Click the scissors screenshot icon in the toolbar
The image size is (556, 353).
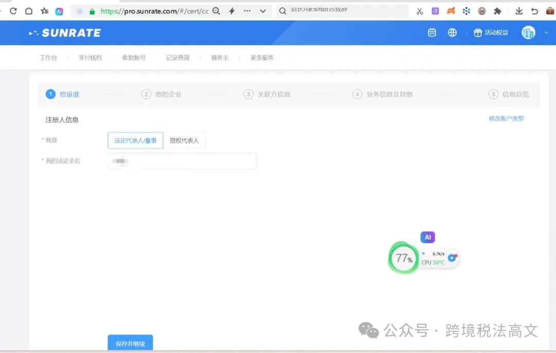420,10
